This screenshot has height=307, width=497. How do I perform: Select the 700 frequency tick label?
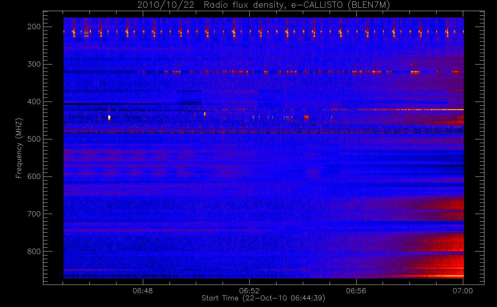pos(34,214)
